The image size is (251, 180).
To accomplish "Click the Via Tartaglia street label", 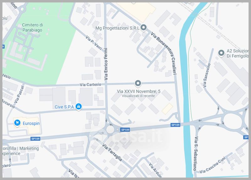I will click(112, 152).
